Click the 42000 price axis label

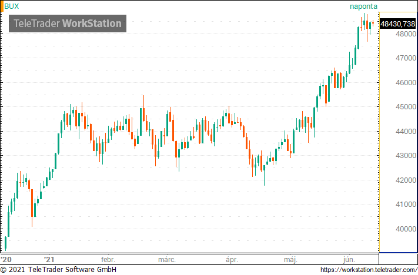click(x=406, y=180)
